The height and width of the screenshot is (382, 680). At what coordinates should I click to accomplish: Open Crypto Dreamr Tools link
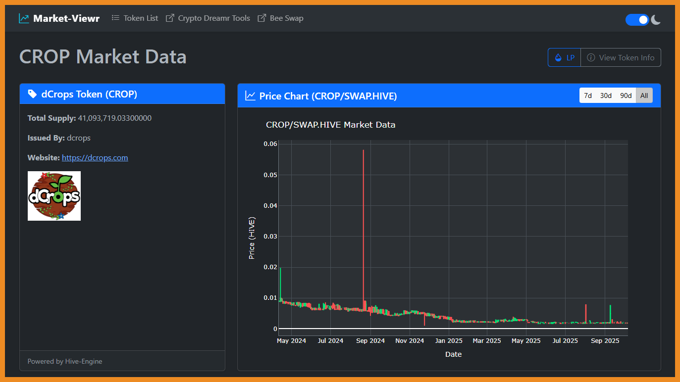[214, 18]
